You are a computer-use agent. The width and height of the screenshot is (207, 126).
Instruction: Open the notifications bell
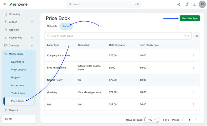pos(187,4)
